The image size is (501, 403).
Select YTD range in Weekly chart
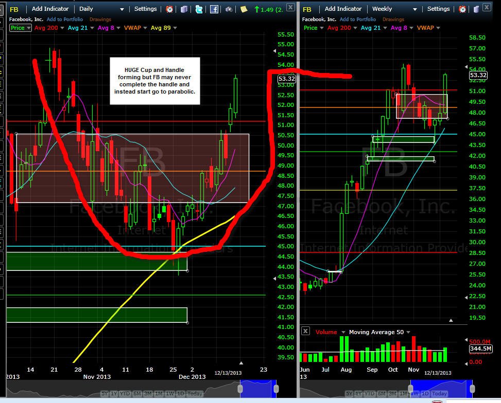[369, 393]
